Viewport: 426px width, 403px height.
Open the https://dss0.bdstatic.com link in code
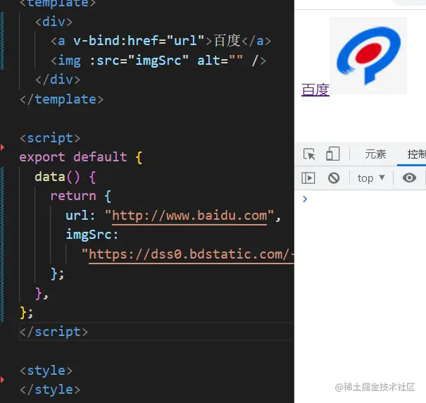tap(192, 254)
